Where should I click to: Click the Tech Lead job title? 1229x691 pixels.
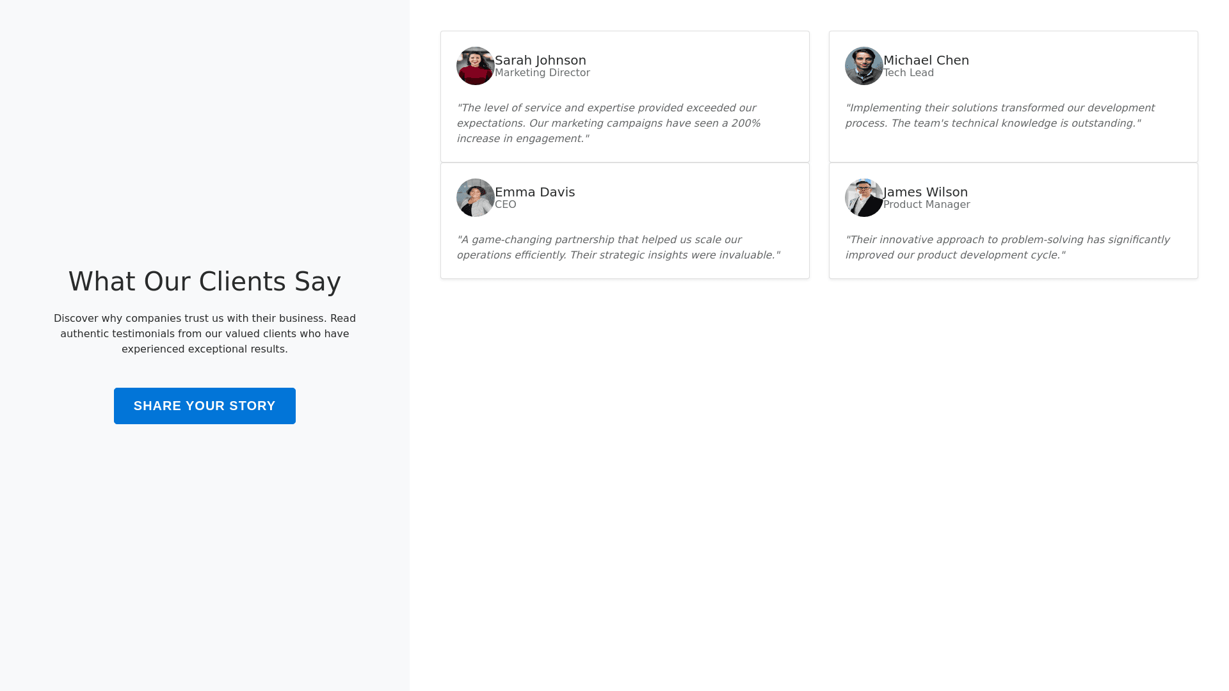908,73
